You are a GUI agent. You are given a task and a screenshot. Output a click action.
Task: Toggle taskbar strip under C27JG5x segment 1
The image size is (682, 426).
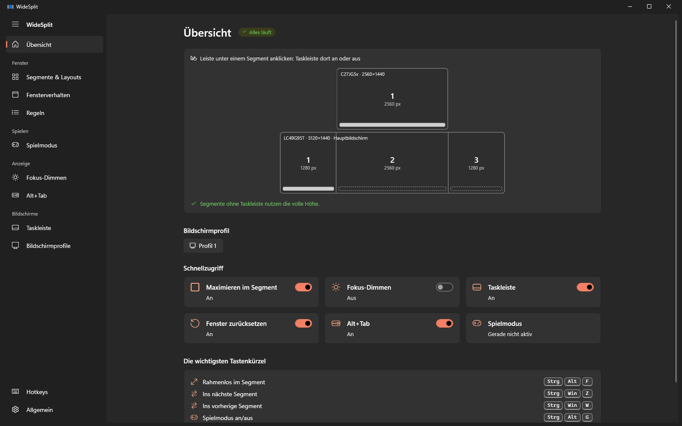pyautogui.click(x=392, y=125)
